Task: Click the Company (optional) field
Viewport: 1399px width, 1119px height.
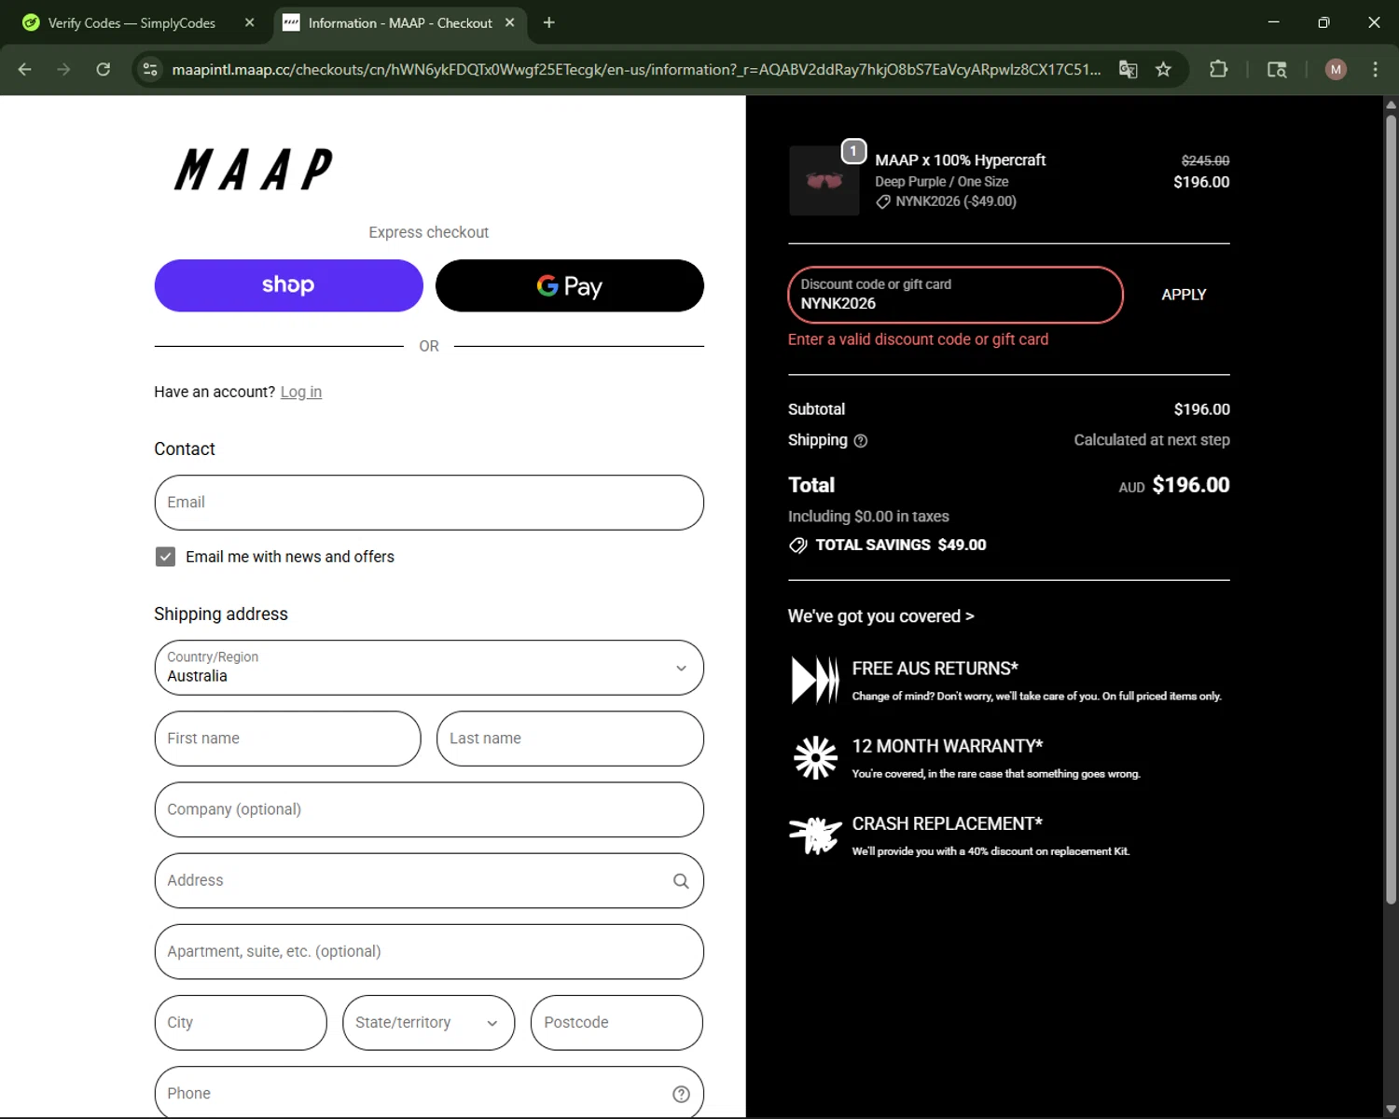Action: [429, 809]
